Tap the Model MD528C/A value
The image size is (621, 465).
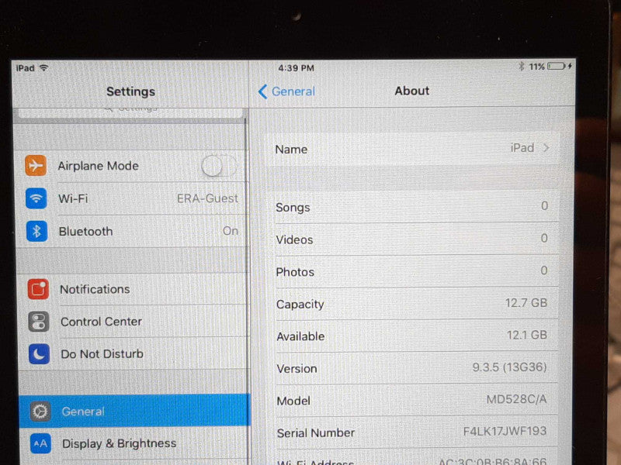click(x=516, y=399)
